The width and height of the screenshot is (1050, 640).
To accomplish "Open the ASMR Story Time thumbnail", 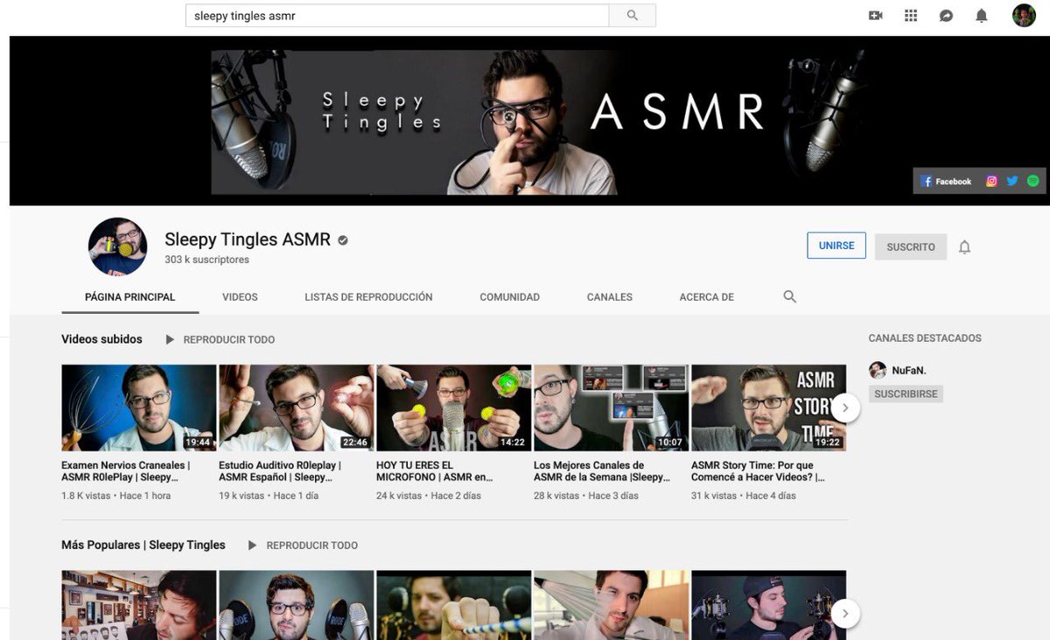I will click(768, 407).
